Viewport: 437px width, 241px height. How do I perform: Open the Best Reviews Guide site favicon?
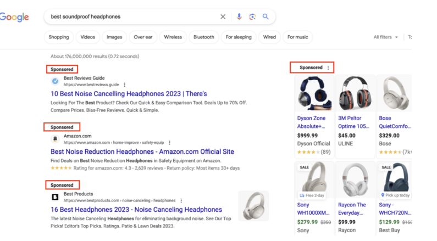(x=55, y=81)
